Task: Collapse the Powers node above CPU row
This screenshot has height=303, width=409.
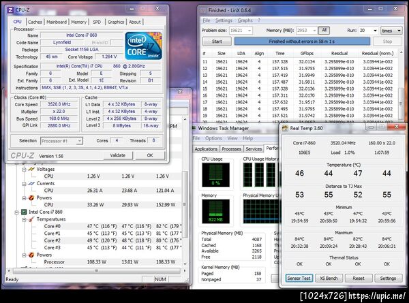Action: click(x=25, y=198)
